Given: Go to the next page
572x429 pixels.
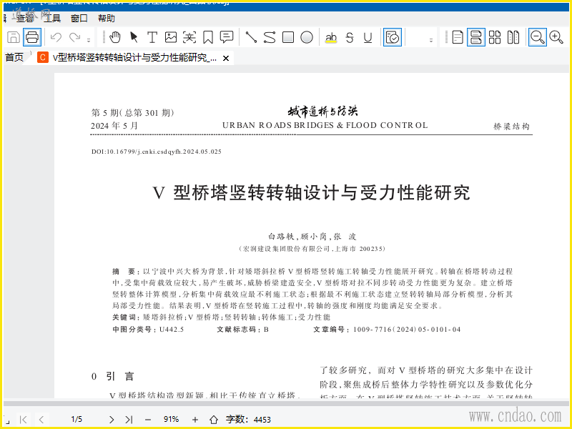Looking at the screenshot, I should pos(112,420).
